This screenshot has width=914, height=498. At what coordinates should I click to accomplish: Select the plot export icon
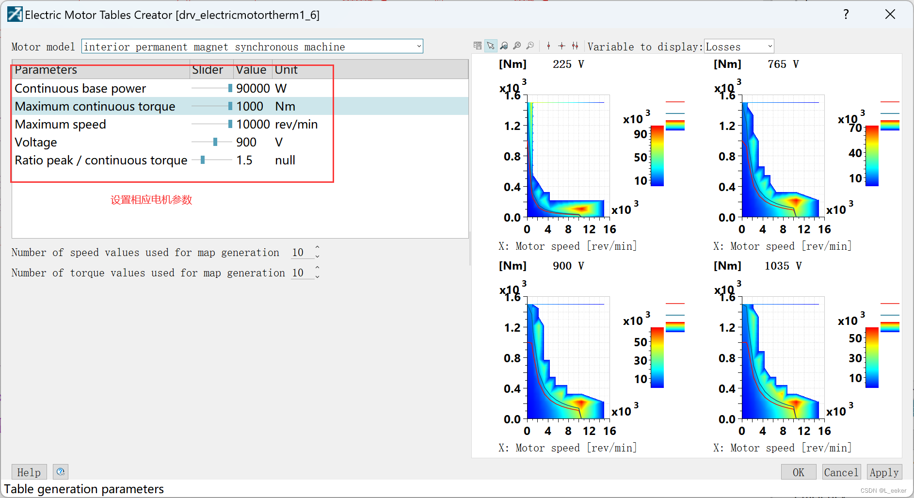click(478, 46)
